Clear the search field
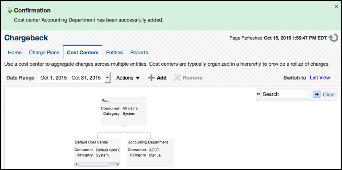This screenshot has width=342, height=170. 329,94
